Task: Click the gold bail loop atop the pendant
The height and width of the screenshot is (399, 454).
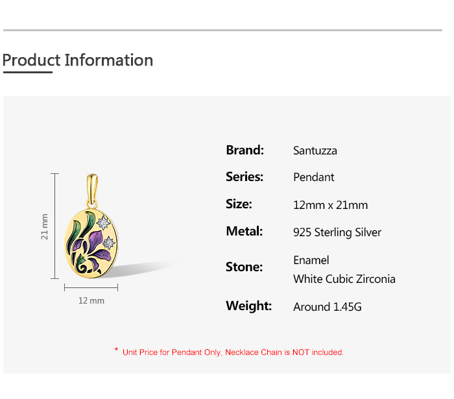Action: coord(91,185)
